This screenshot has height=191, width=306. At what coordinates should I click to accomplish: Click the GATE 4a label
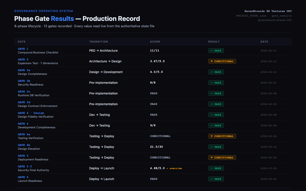coord(24,134)
